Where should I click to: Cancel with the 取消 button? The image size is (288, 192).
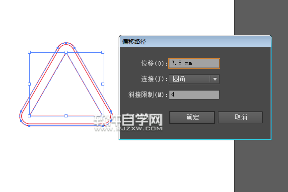240,117
